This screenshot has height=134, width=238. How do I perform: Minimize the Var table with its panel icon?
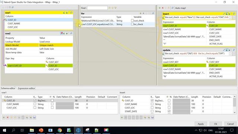click(153, 13)
